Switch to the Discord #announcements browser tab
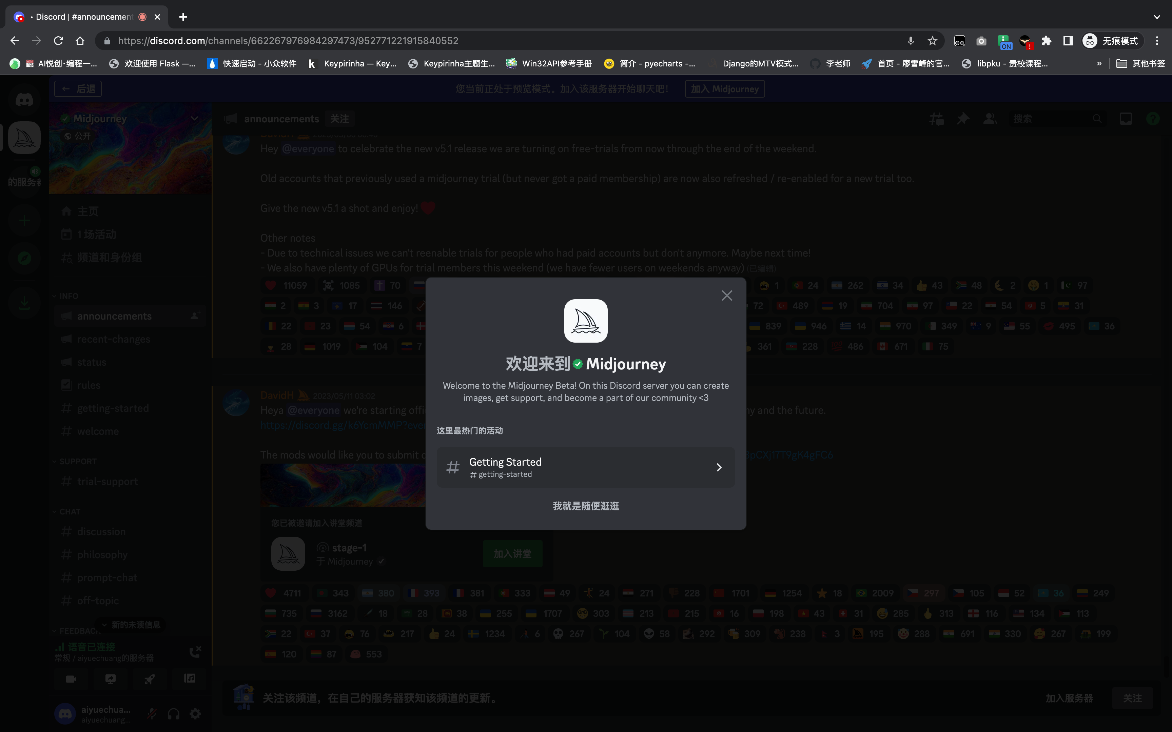1172x732 pixels. point(86,17)
